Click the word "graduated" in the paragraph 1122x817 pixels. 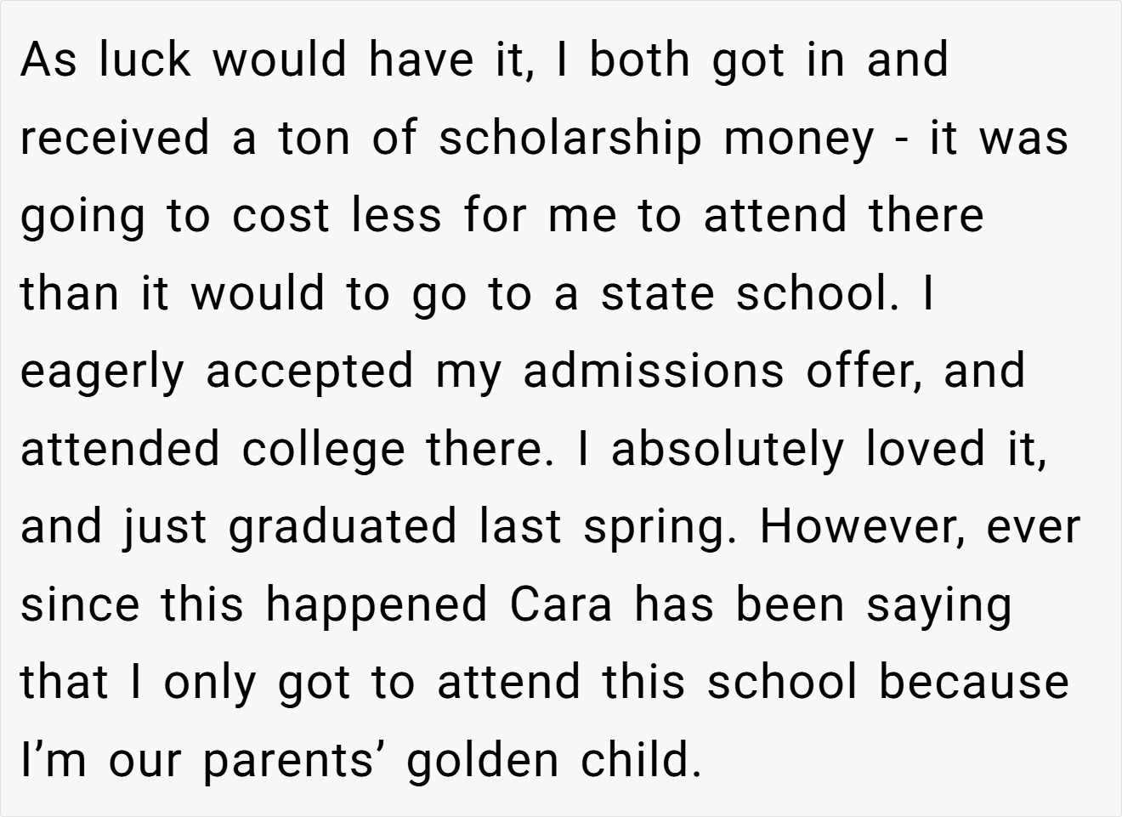tap(343, 528)
